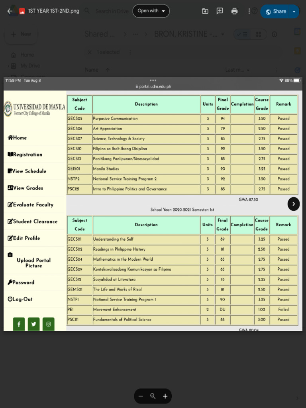Open the more actions three-dot menu

coord(249,11)
